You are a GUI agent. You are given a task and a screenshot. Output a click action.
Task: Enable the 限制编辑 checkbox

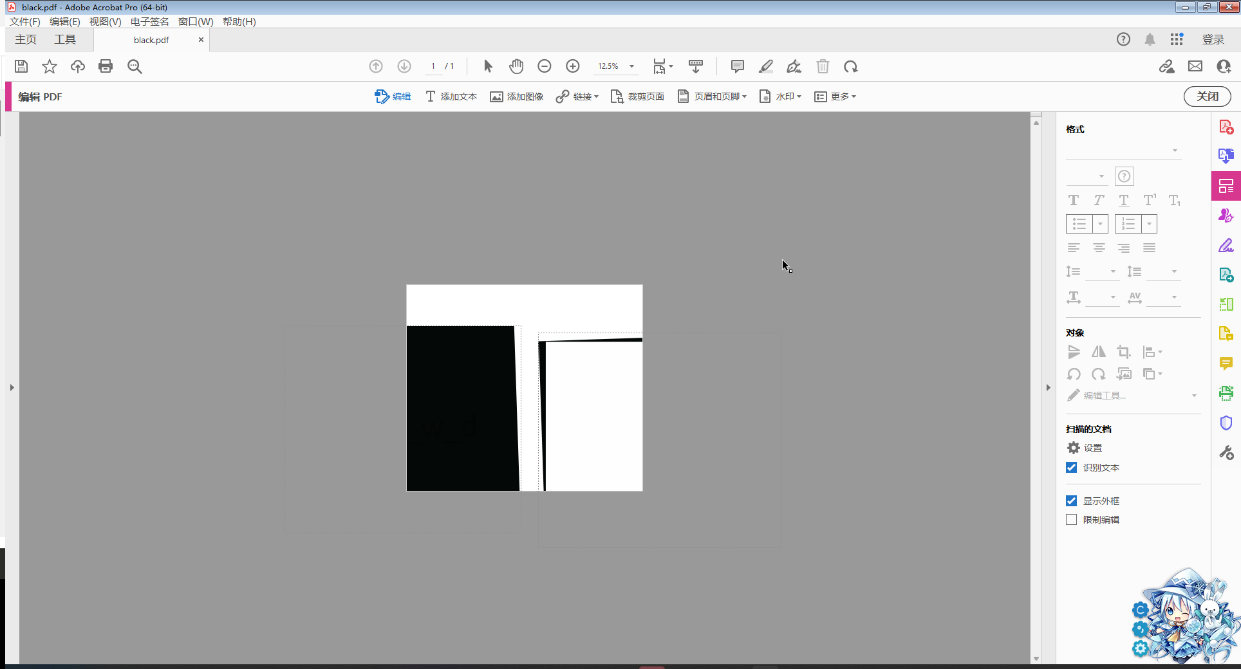click(1072, 520)
